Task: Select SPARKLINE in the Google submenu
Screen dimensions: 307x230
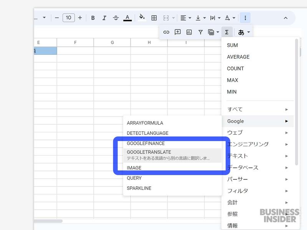Action: pyautogui.click(x=172, y=188)
